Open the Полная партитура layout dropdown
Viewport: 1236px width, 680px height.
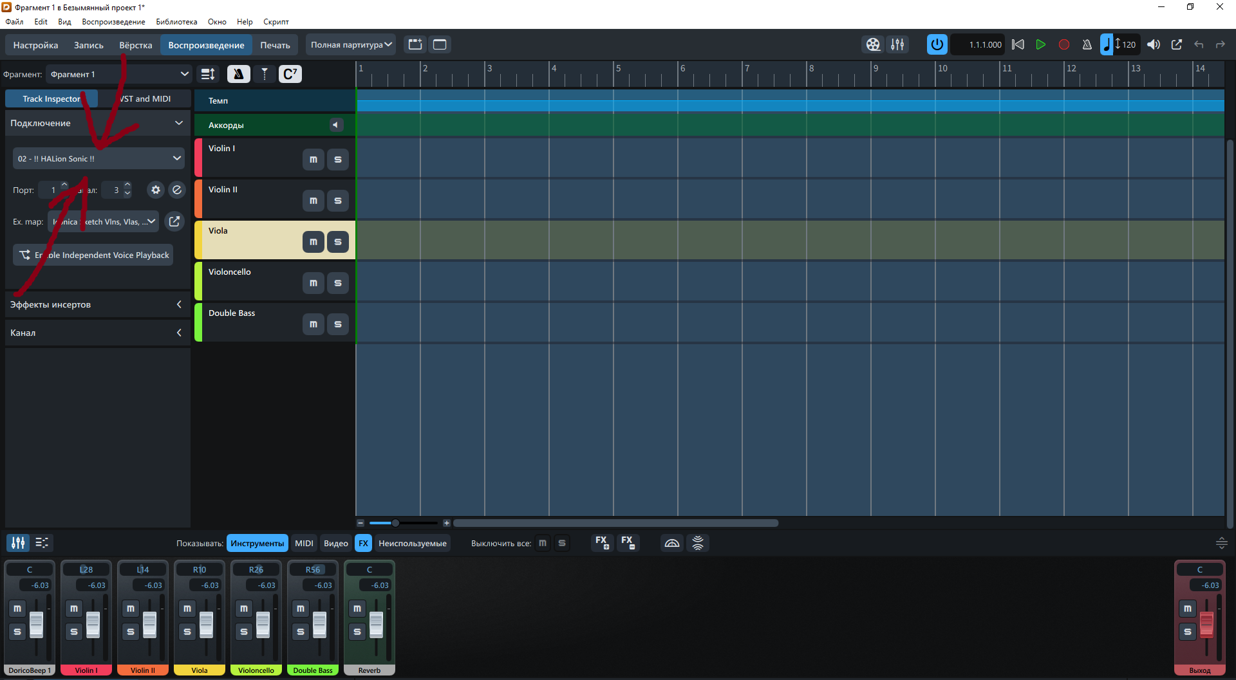point(351,45)
